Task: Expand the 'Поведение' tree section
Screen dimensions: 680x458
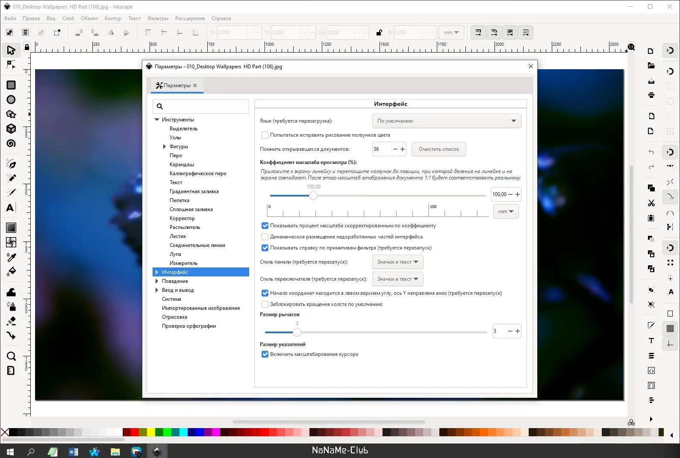Action: click(157, 281)
